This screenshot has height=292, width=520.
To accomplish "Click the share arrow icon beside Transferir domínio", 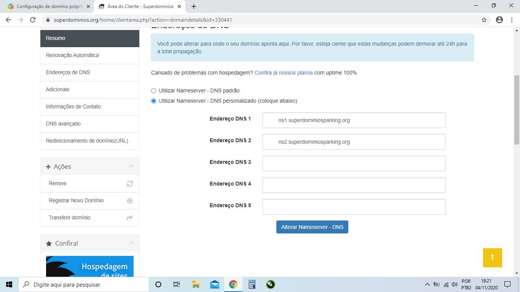I will pos(130,218).
